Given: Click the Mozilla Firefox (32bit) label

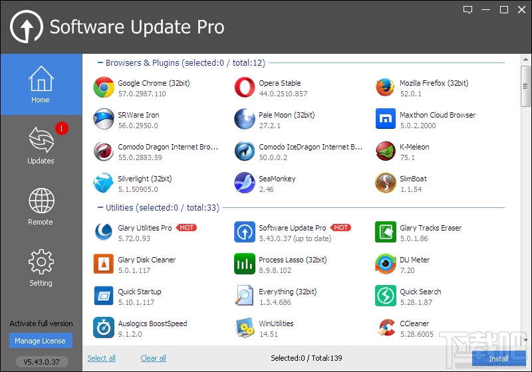Looking at the screenshot, I should point(434,83).
